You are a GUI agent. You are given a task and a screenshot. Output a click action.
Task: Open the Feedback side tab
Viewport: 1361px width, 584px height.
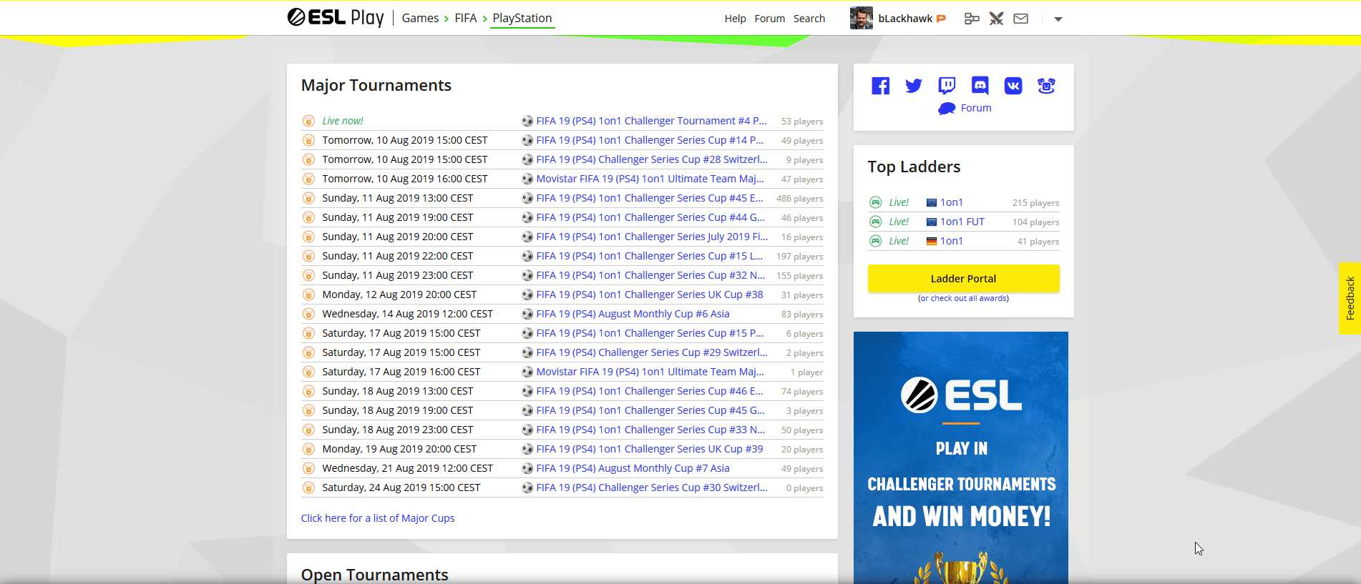[x=1350, y=298]
